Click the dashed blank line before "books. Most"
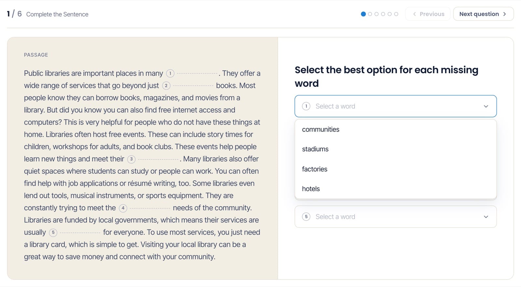The height and width of the screenshot is (287, 521). [193, 86]
